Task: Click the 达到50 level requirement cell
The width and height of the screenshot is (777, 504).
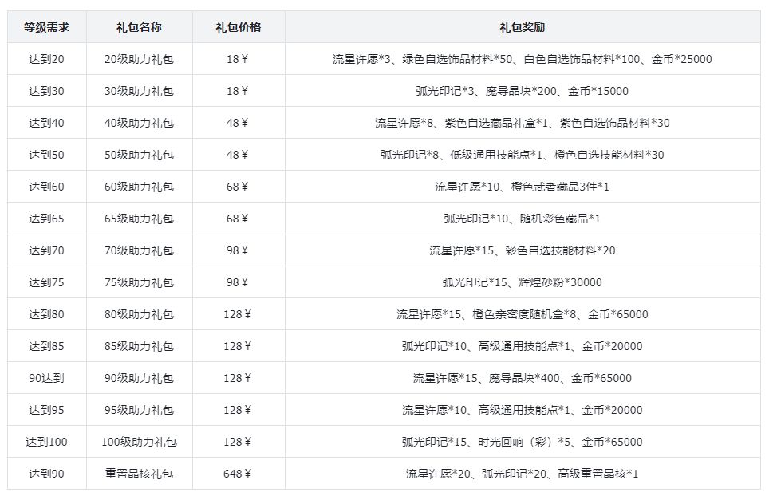Action: [46, 155]
